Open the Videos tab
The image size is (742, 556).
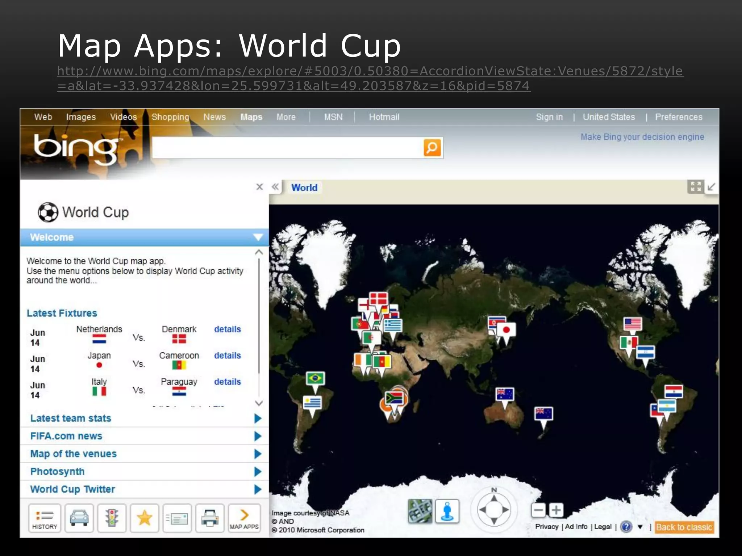(x=124, y=117)
